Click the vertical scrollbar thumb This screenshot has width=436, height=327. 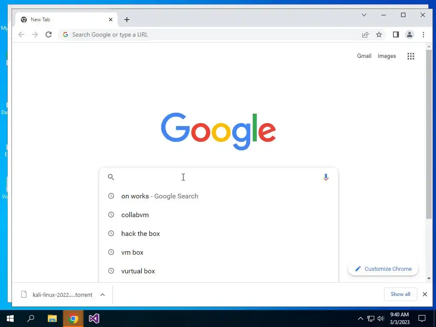coord(429,134)
